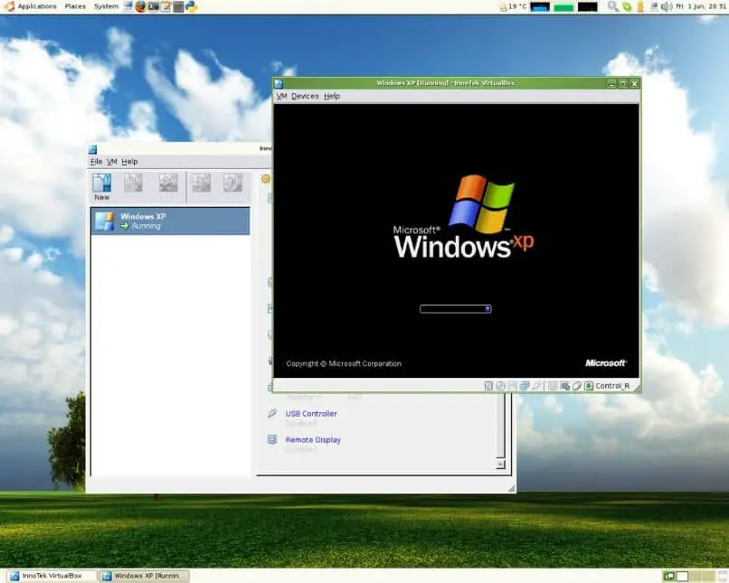Open the terminal launcher in top panel
The width and height of the screenshot is (729, 583).
pyautogui.click(x=153, y=6)
